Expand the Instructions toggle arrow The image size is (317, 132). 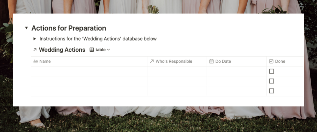click(x=35, y=39)
